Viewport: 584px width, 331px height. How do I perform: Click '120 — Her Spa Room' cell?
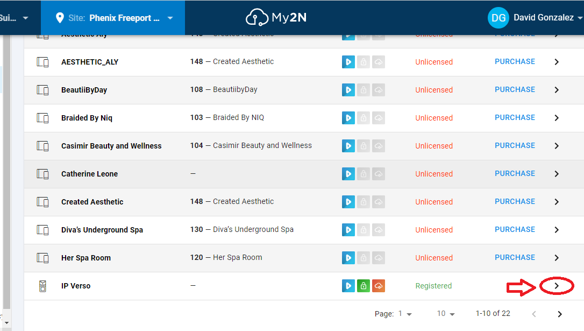pos(226,257)
